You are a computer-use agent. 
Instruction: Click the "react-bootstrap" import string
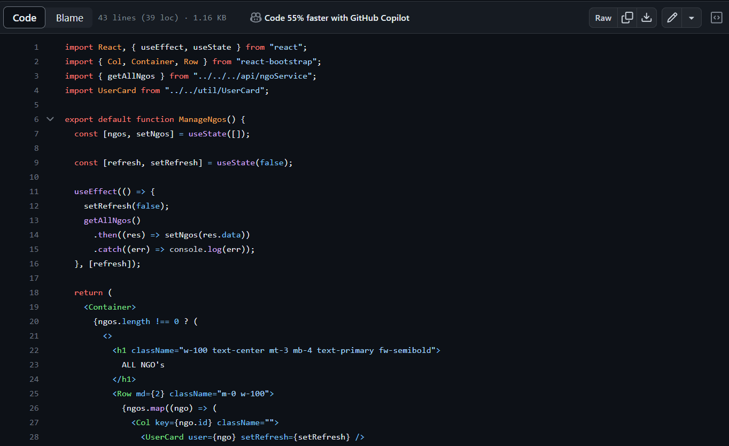276,61
